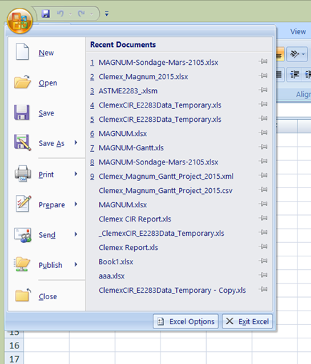Open the Redo history dropdown arrow
This screenshot has height=364, width=311.
coord(91,14)
